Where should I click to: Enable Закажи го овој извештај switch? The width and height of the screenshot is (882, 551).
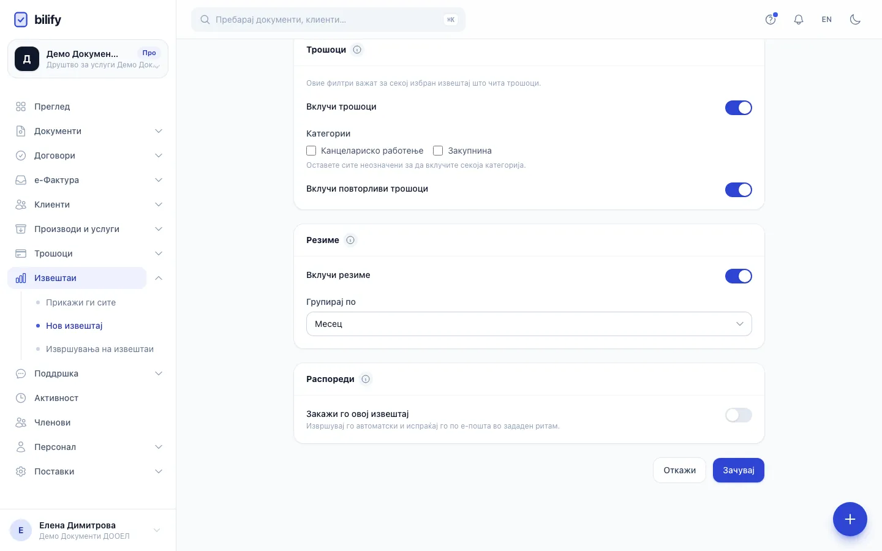pos(738,415)
